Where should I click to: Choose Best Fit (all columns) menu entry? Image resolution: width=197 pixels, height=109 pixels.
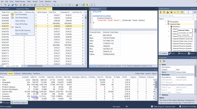[x=23, y=31]
